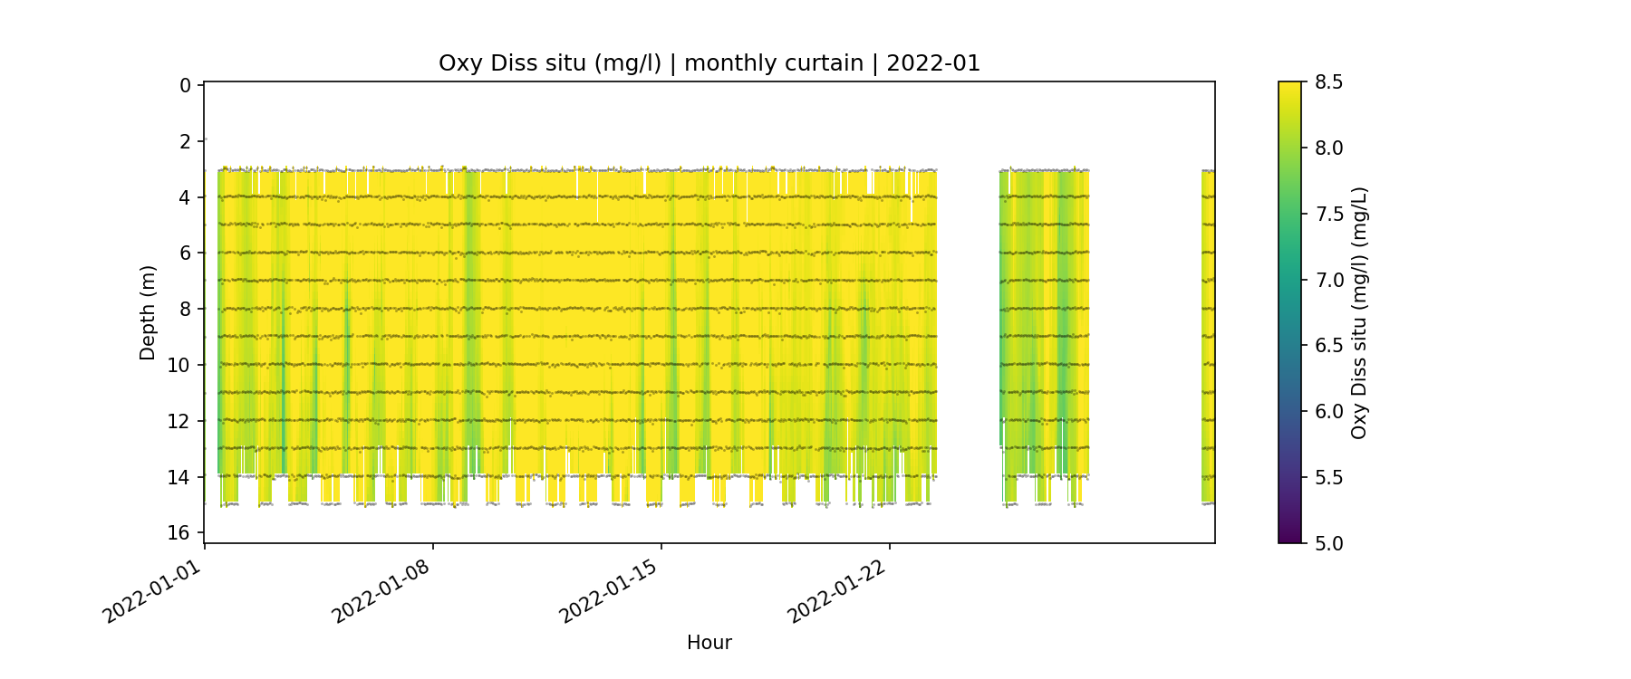This screenshot has height=679, width=1631.
Task: Click the 7.0 colorbar tick label
Action: [1328, 280]
